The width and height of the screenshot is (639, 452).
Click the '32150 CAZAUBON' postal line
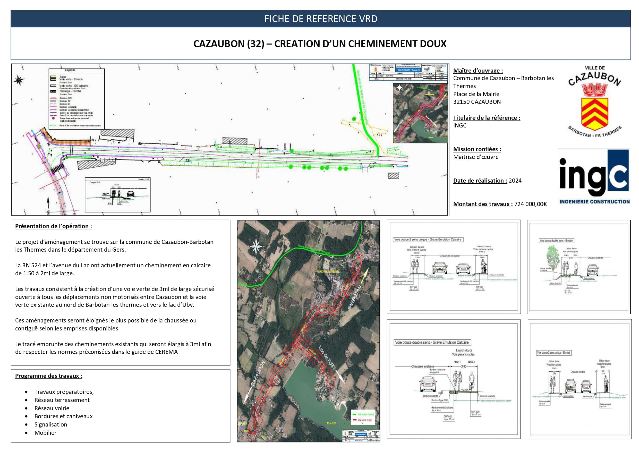coord(477,102)
